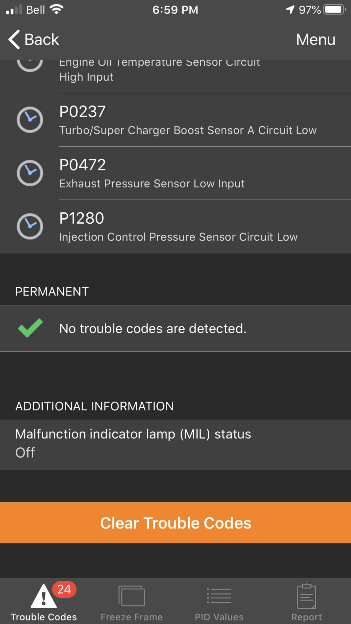Tap the red 24 badge
Image resolution: width=351 pixels, height=624 pixels.
point(64,589)
